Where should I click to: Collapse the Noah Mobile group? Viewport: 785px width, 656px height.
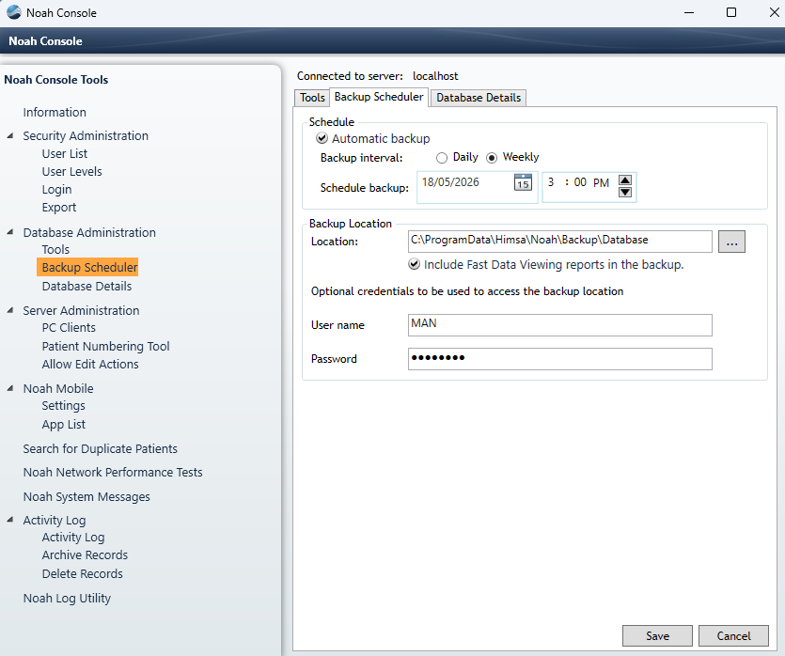pos(10,388)
